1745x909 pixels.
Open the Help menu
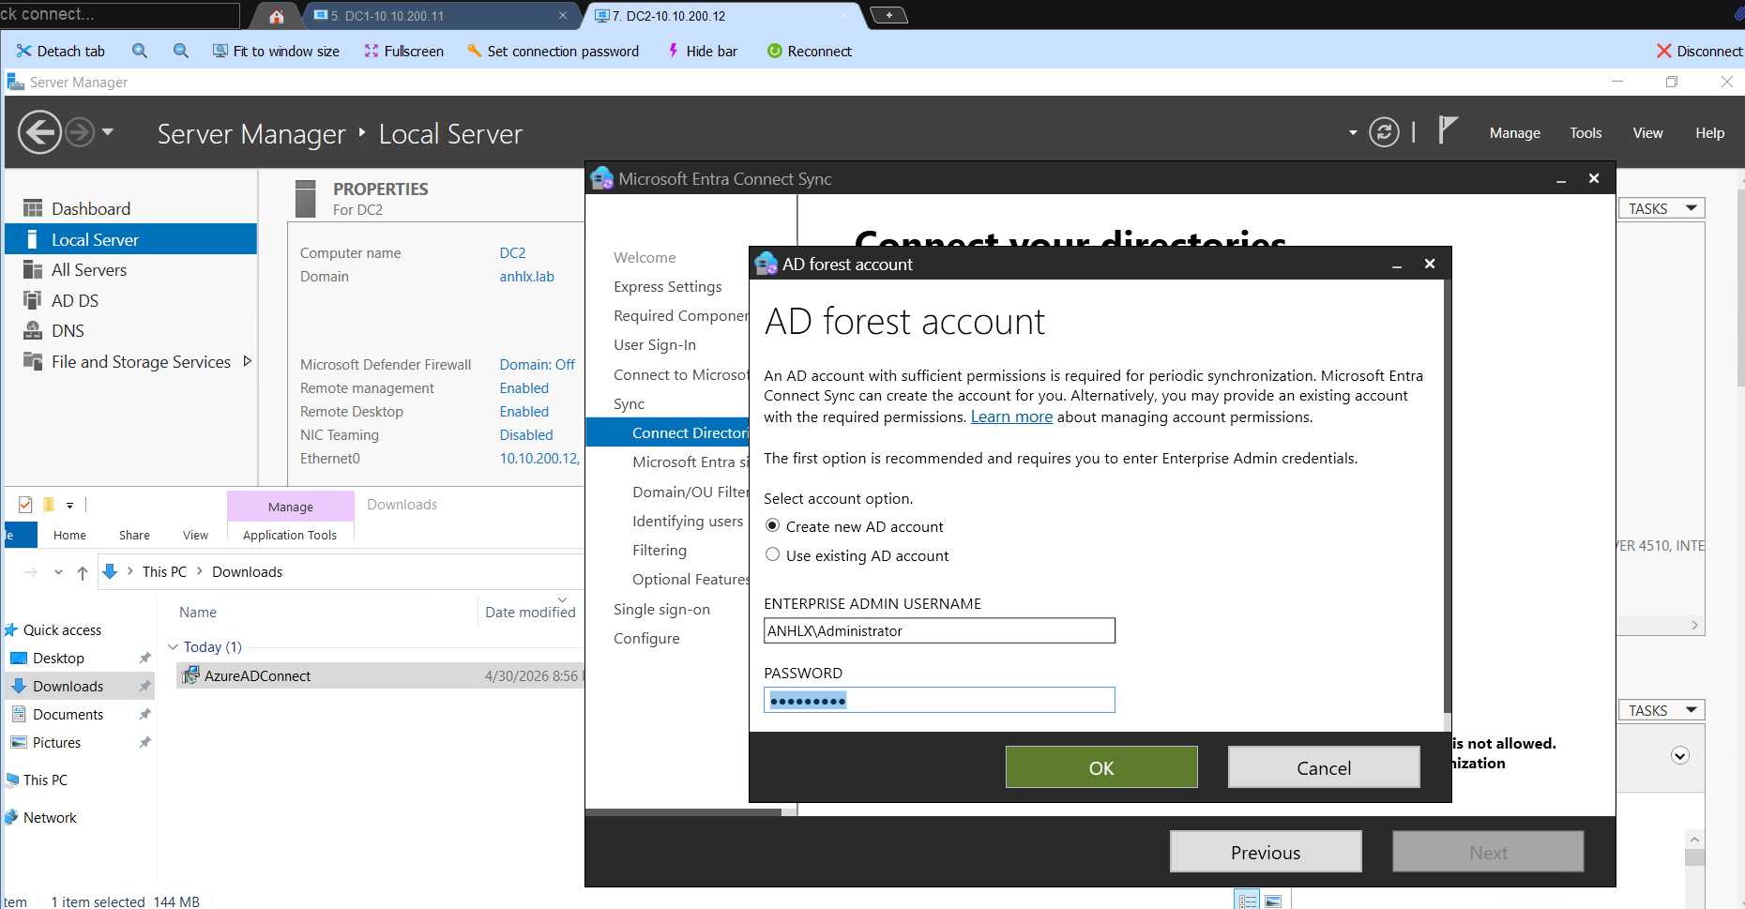(x=1709, y=133)
